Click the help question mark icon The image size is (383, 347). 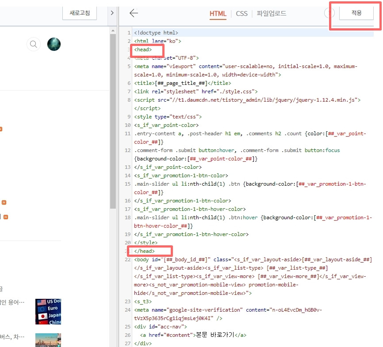[x=329, y=13]
